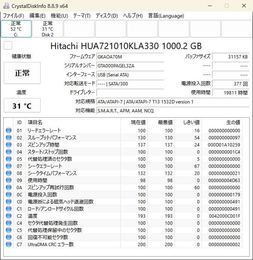Click the disk title Hitachi HUA721010KLA330 1000.2 GB
This screenshot has height=260, width=253.
(x=126, y=46)
